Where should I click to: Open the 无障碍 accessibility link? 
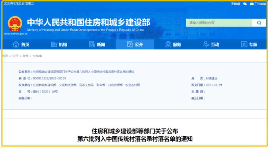(235, 4)
